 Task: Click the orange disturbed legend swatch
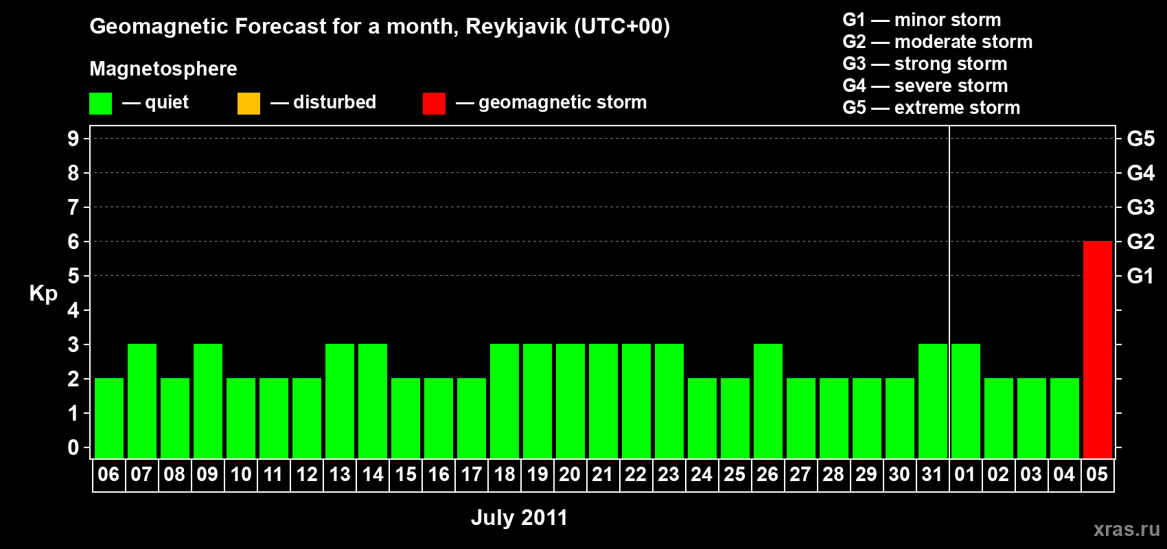(249, 104)
